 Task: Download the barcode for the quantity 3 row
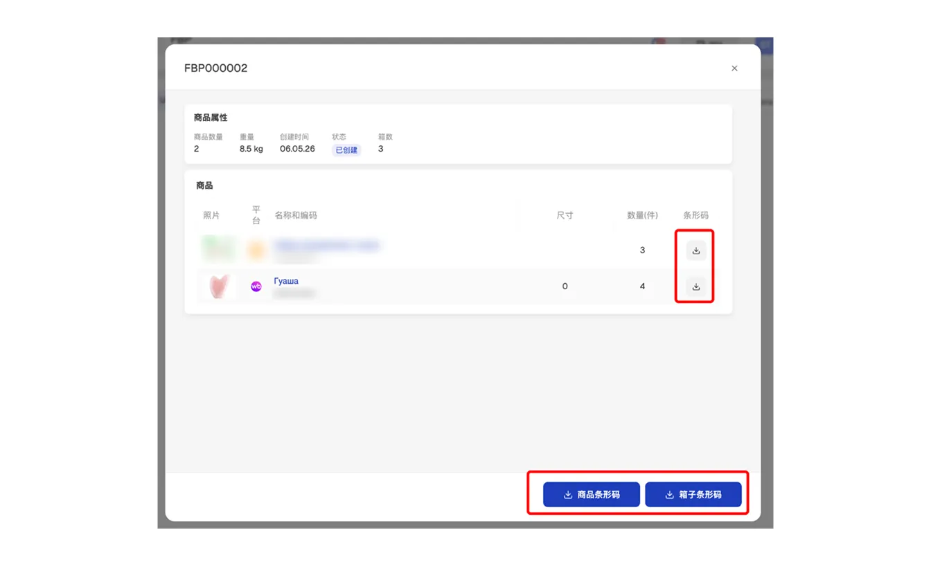696,250
